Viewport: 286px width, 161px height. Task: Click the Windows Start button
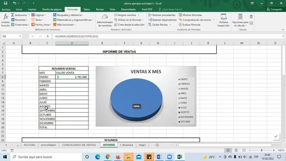[x=5, y=157]
